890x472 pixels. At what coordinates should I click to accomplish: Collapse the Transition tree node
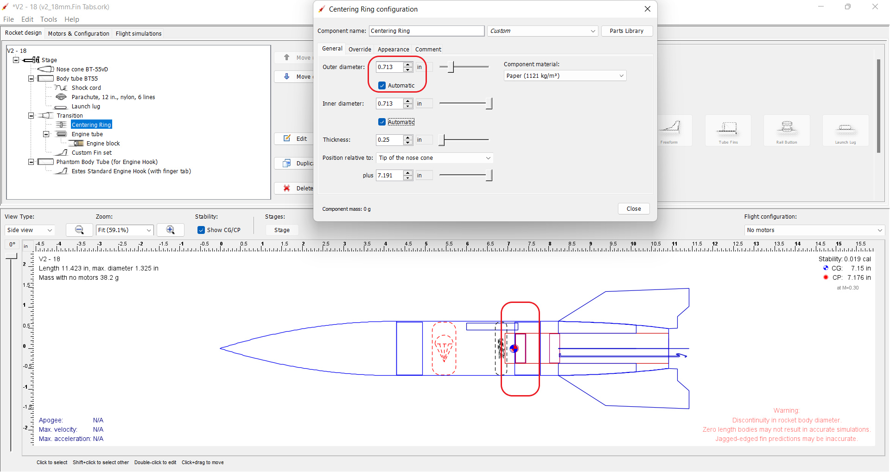[31, 115]
